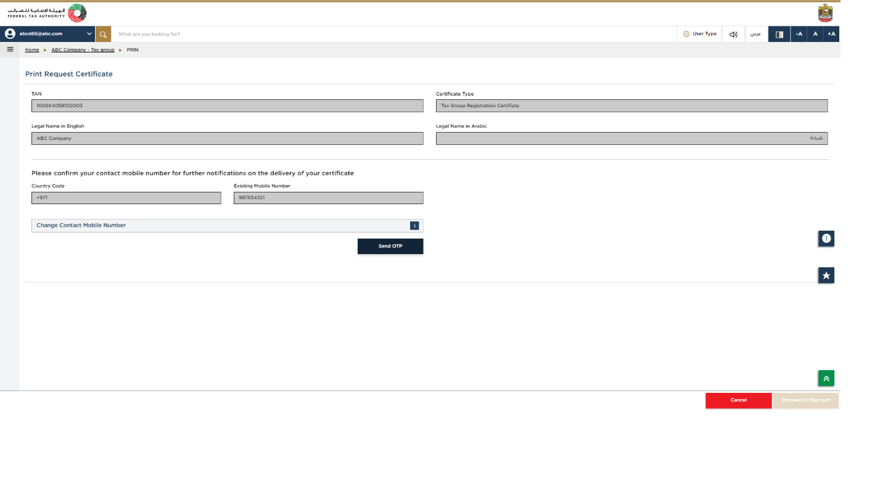
Task: Click the Print Request Certificate heading
Action: [69, 74]
